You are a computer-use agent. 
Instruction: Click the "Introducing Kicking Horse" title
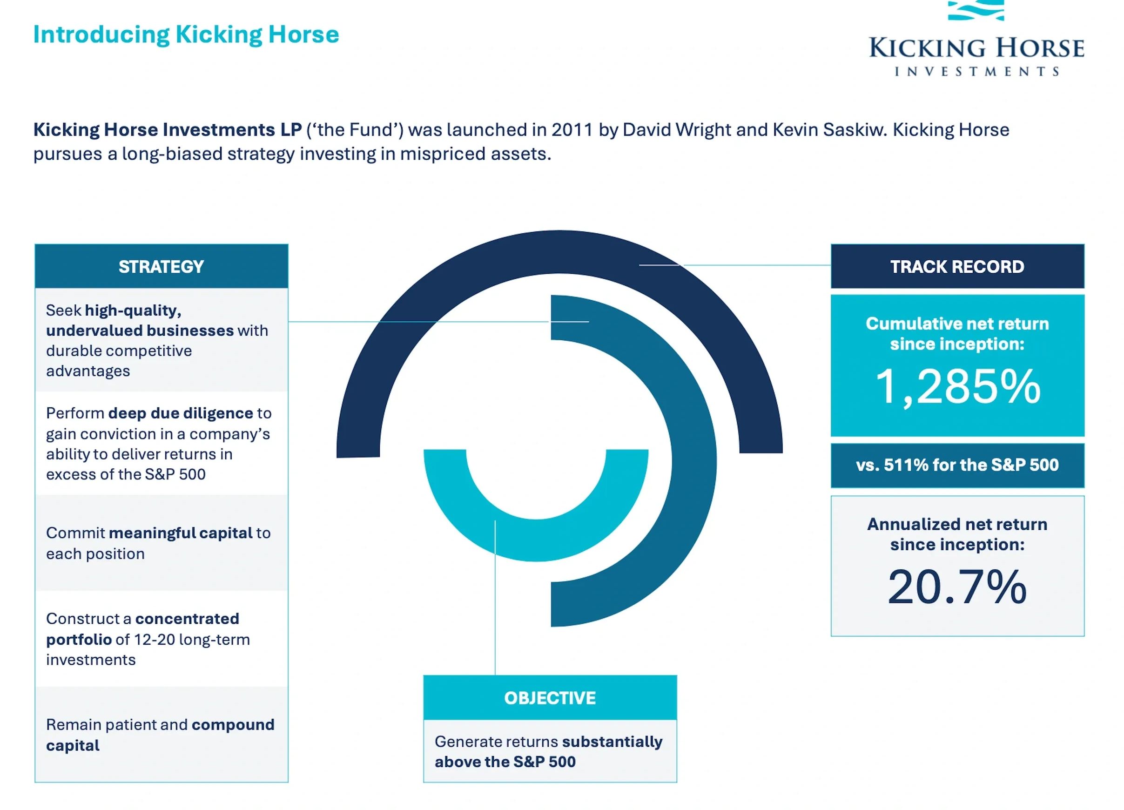[186, 35]
